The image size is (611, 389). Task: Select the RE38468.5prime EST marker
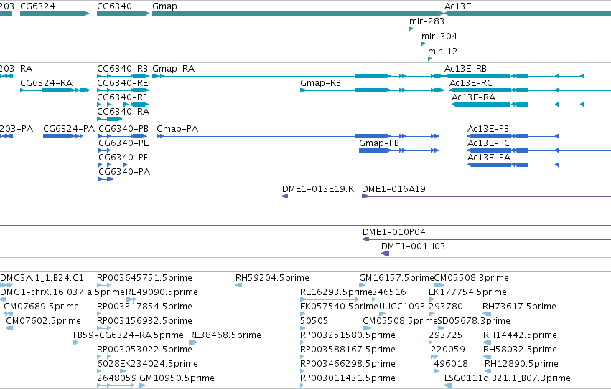point(193,342)
